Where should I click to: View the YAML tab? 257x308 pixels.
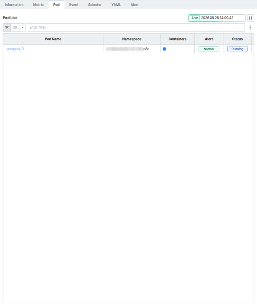click(x=116, y=5)
